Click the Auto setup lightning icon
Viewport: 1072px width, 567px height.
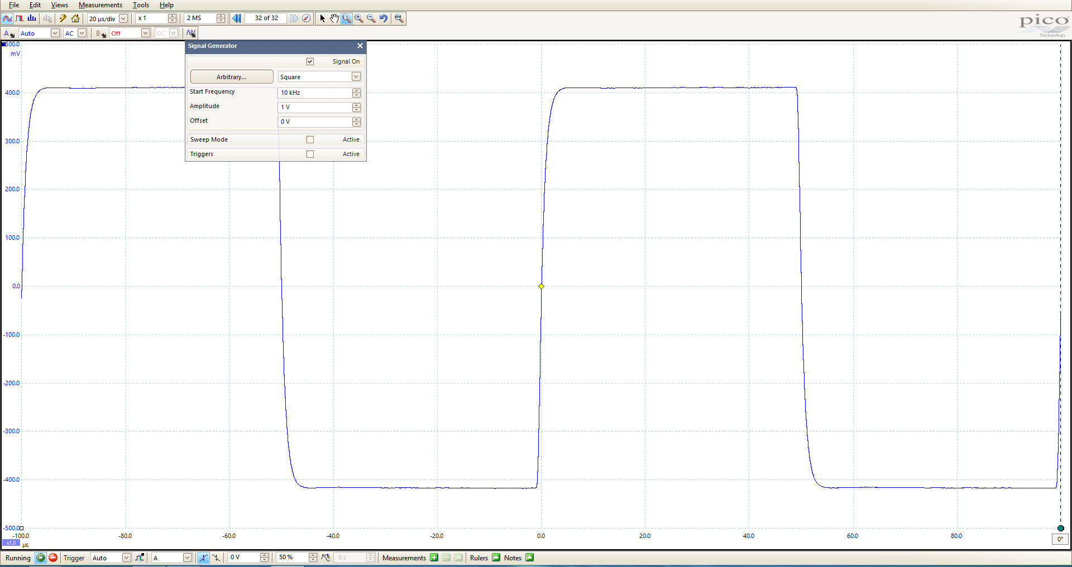tap(63, 18)
